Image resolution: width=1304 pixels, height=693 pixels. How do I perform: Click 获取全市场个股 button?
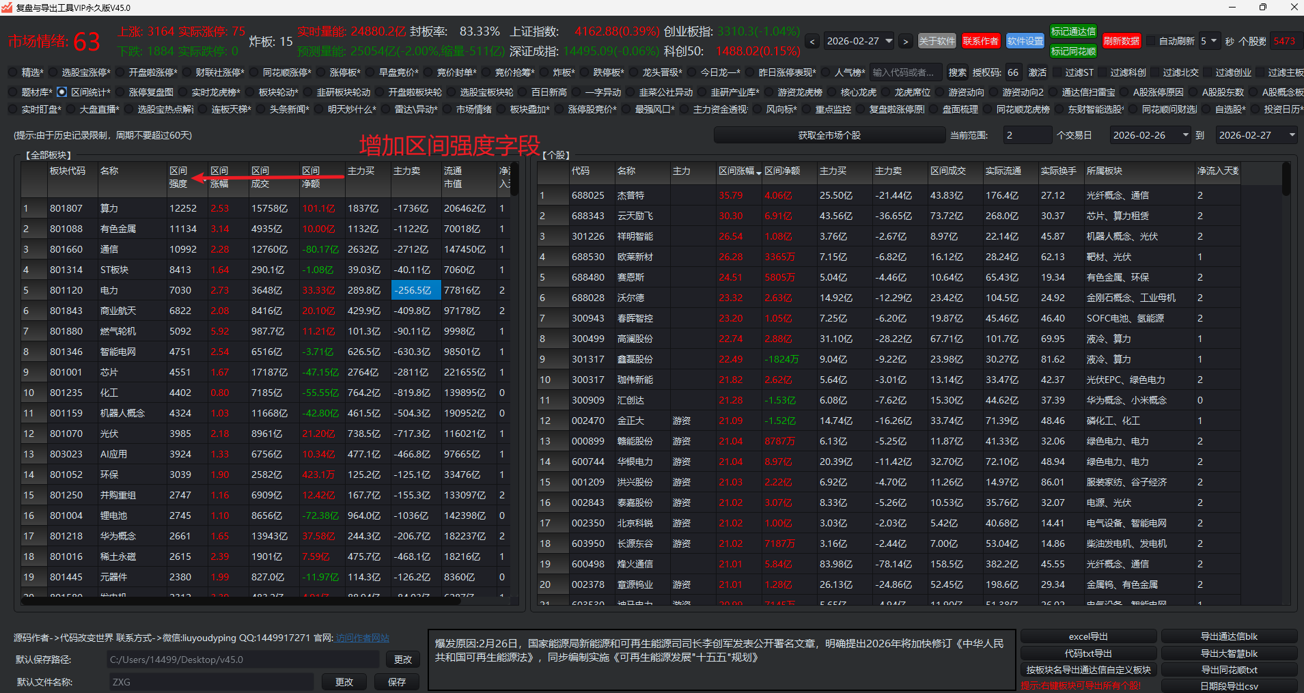tap(829, 135)
